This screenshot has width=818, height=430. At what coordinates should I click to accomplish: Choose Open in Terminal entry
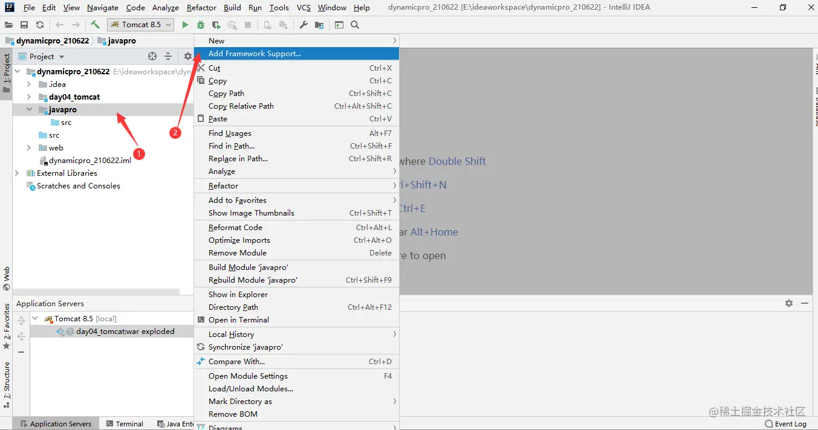296,319
